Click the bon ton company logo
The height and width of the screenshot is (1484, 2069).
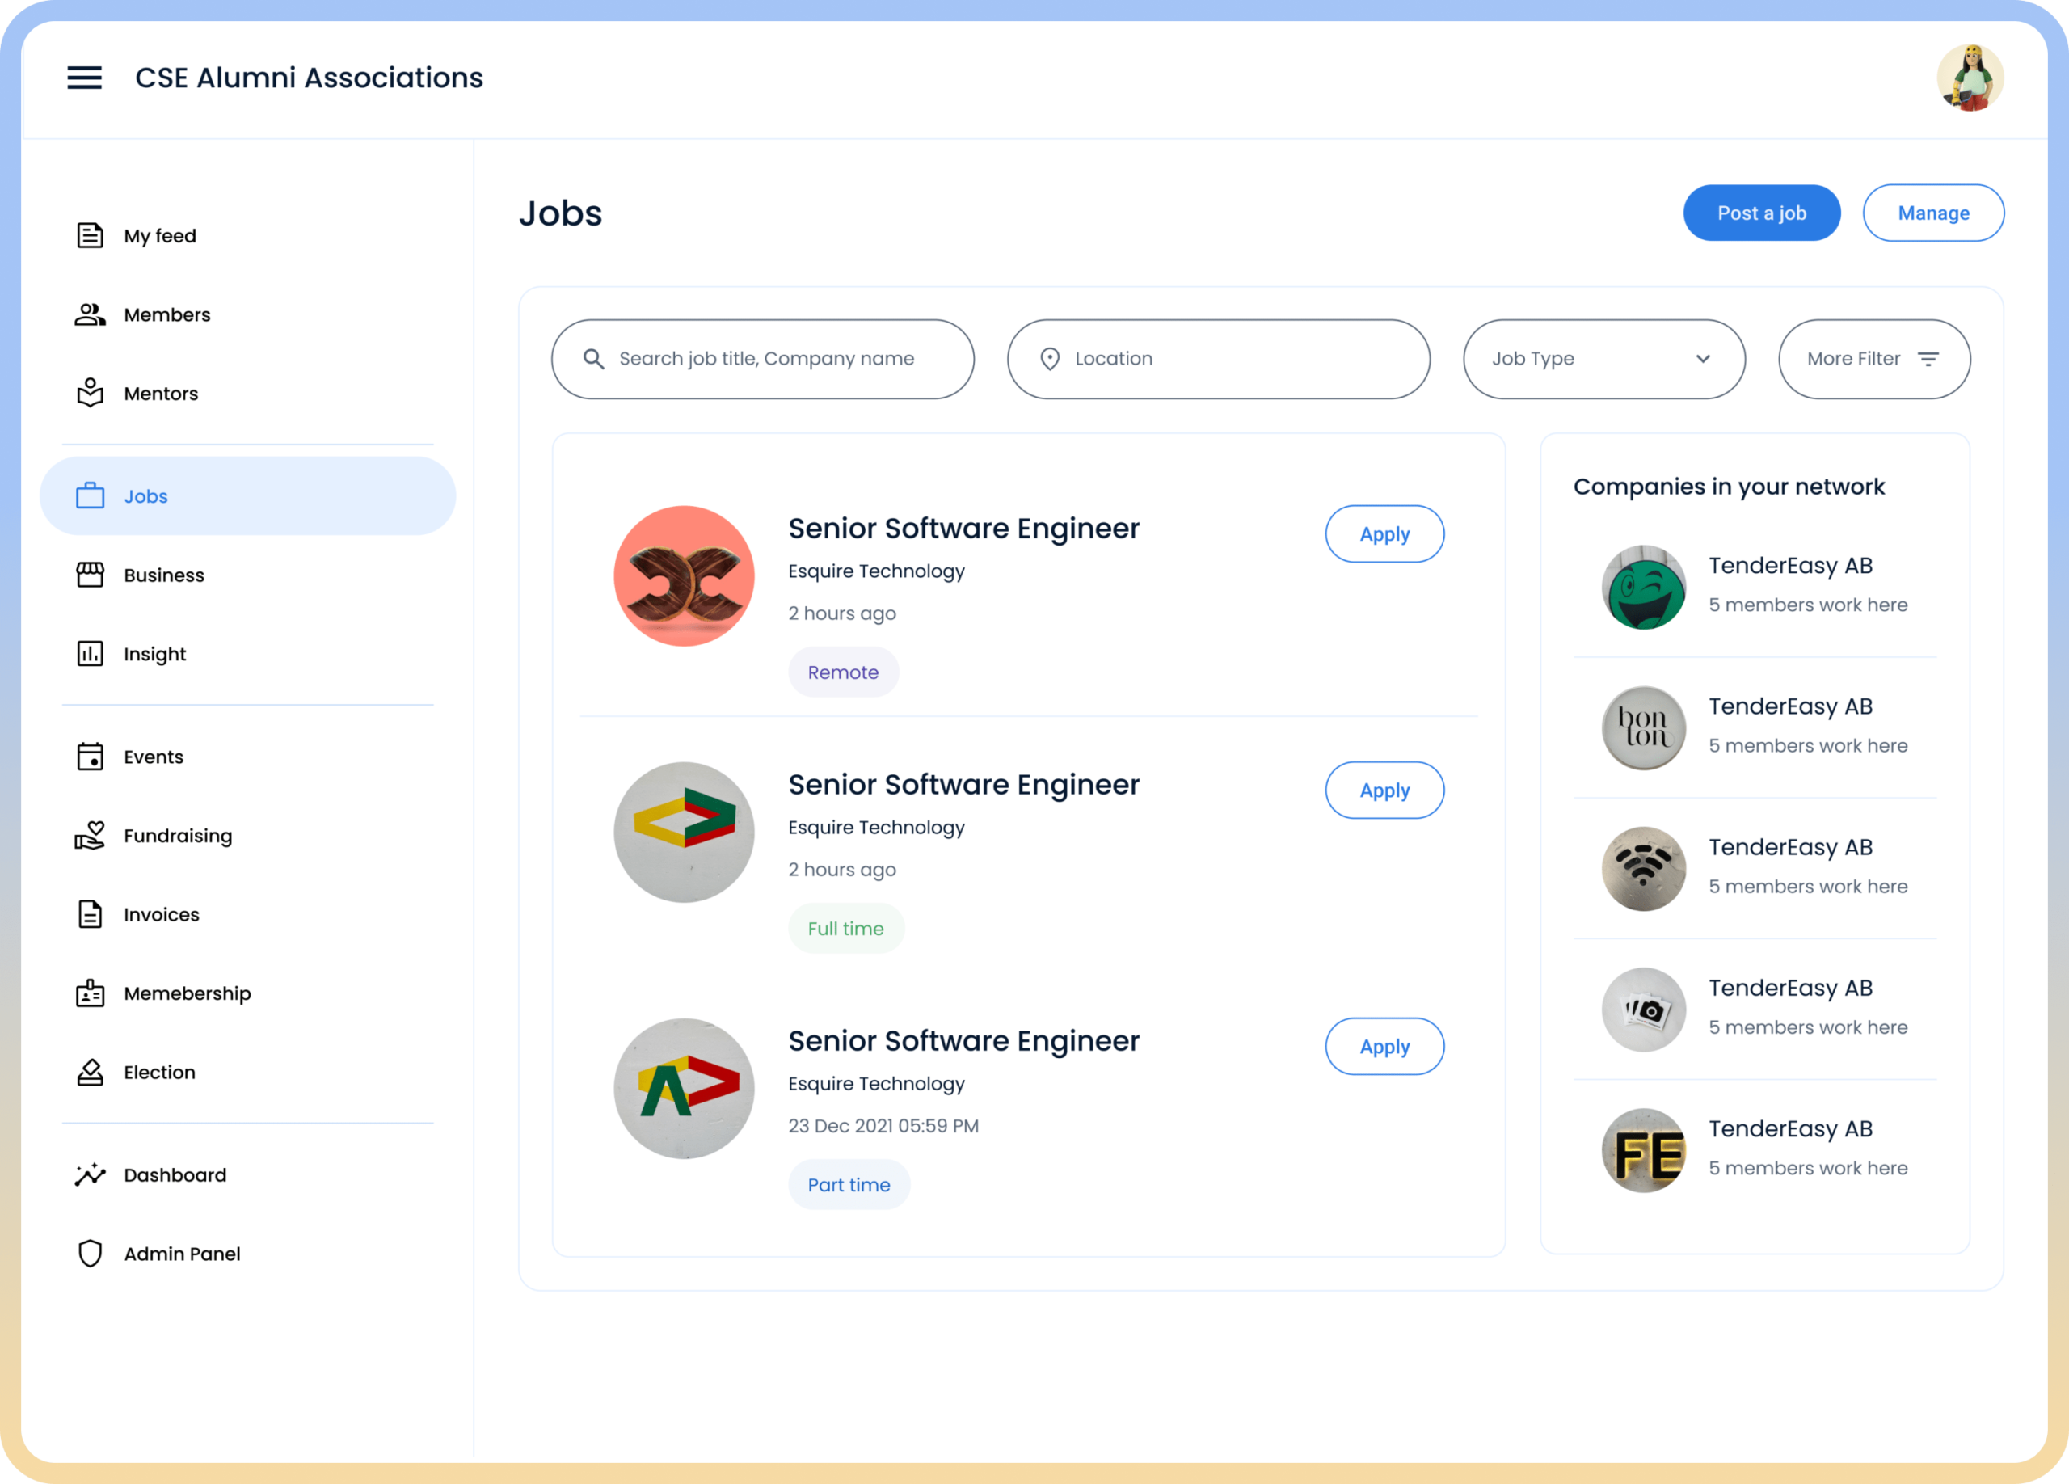click(x=1643, y=728)
